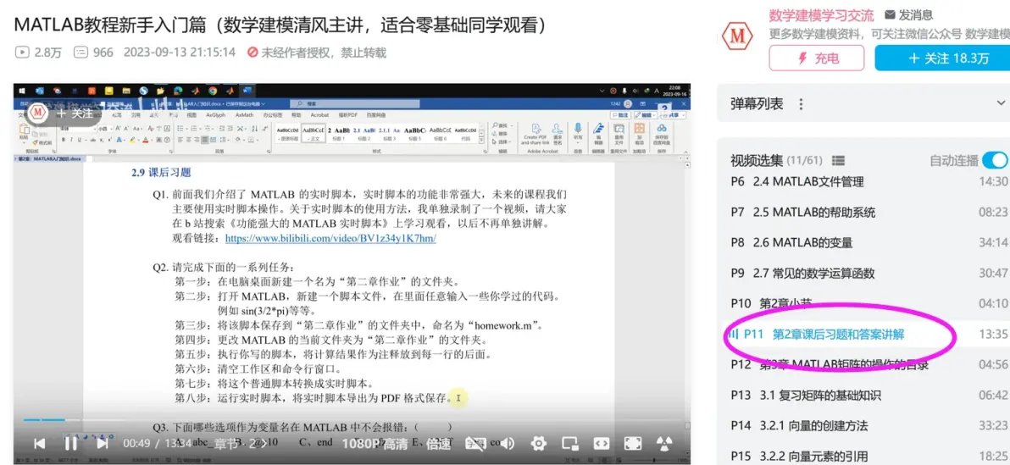Image resolution: width=1010 pixels, height=465 pixels.
Task: Click the 查找 find icon in Word
Action: (501, 125)
